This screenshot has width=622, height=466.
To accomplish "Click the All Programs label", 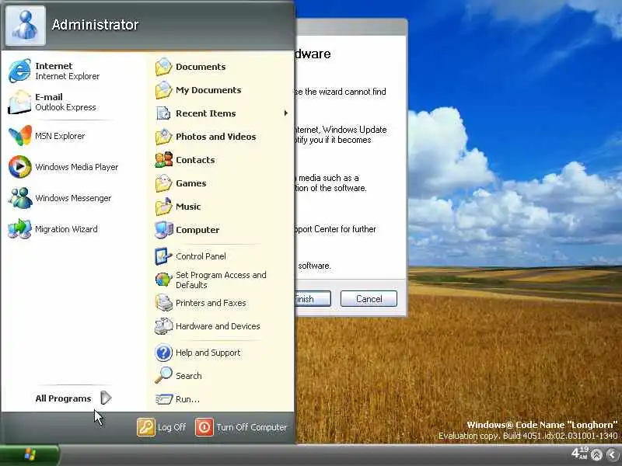I will pos(63,398).
